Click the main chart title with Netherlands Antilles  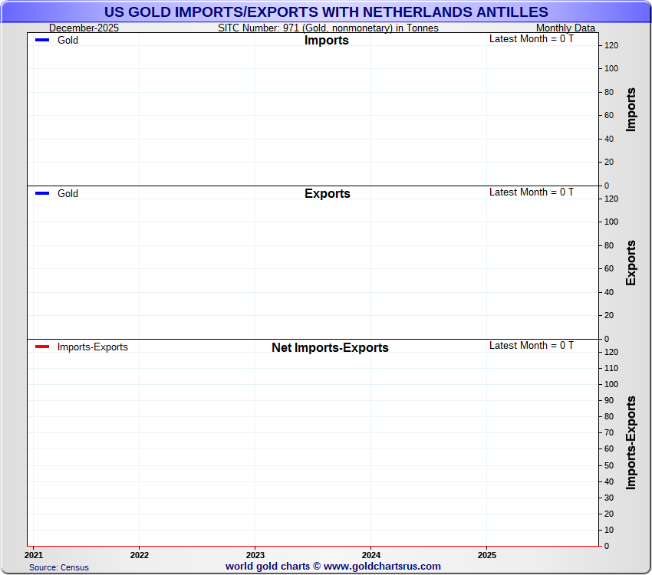pyautogui.click(x=326, y=11)
